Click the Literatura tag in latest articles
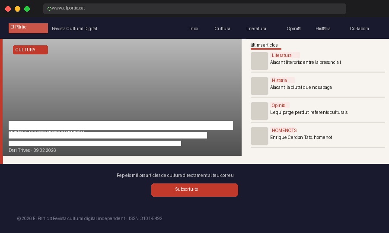The image size is (389, 233). pos(285,55)
